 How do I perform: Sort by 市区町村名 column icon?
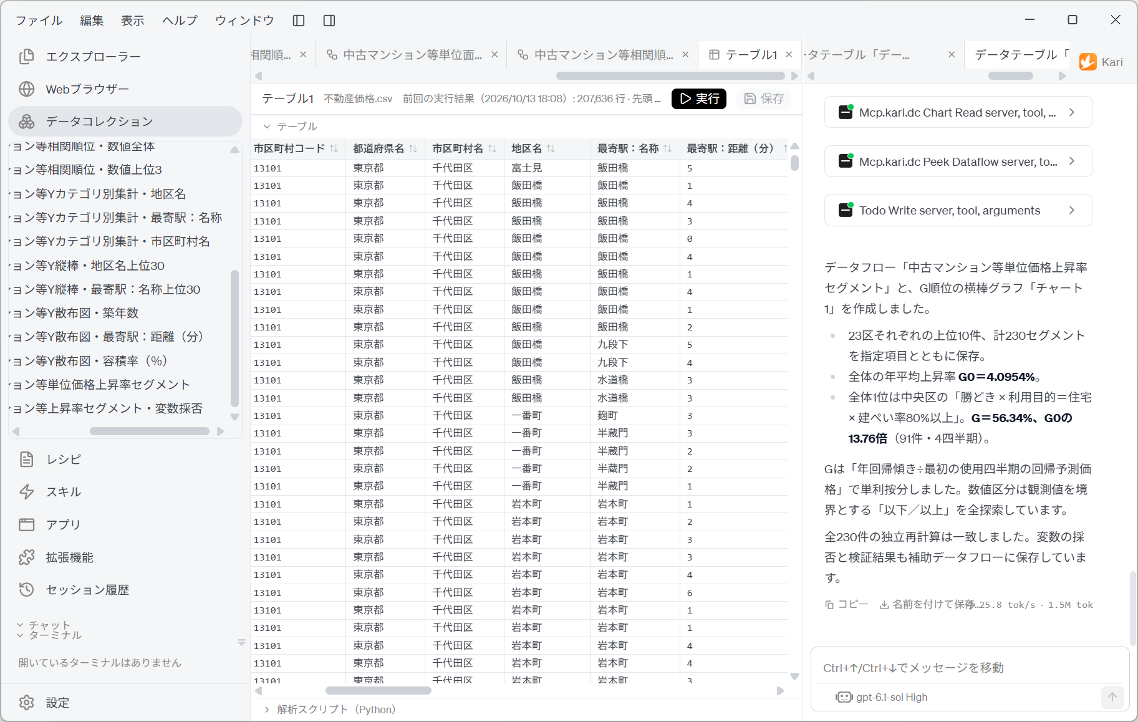click(x=493, y=148)
